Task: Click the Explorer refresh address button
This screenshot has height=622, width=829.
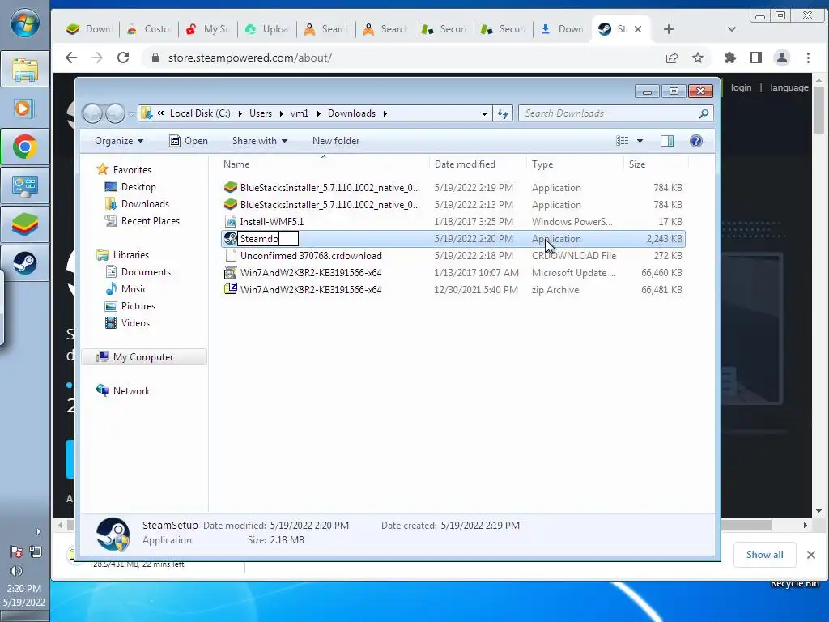Action: pyautogui.click(x=503, y=113)
